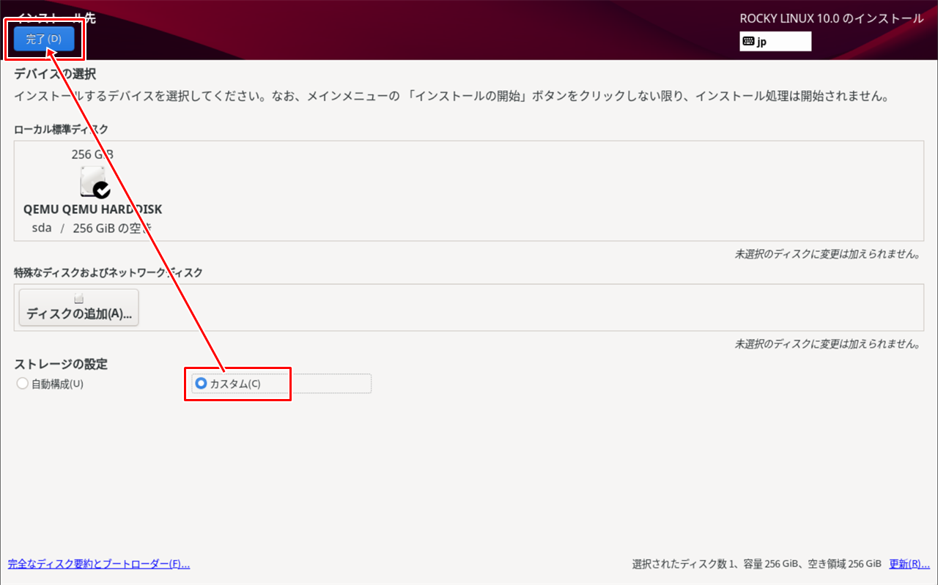Click the hard drive image above QEMU label

(x=92, y=178)
